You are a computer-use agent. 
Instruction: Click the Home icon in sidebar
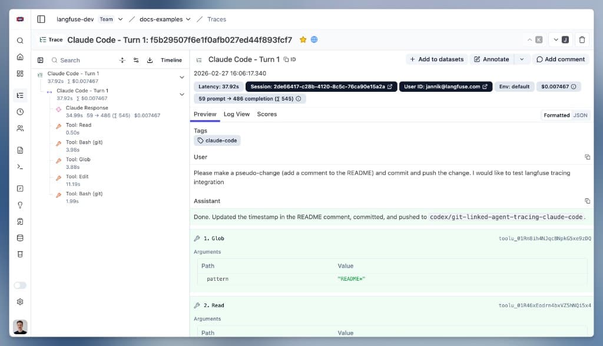click(20, 57)
